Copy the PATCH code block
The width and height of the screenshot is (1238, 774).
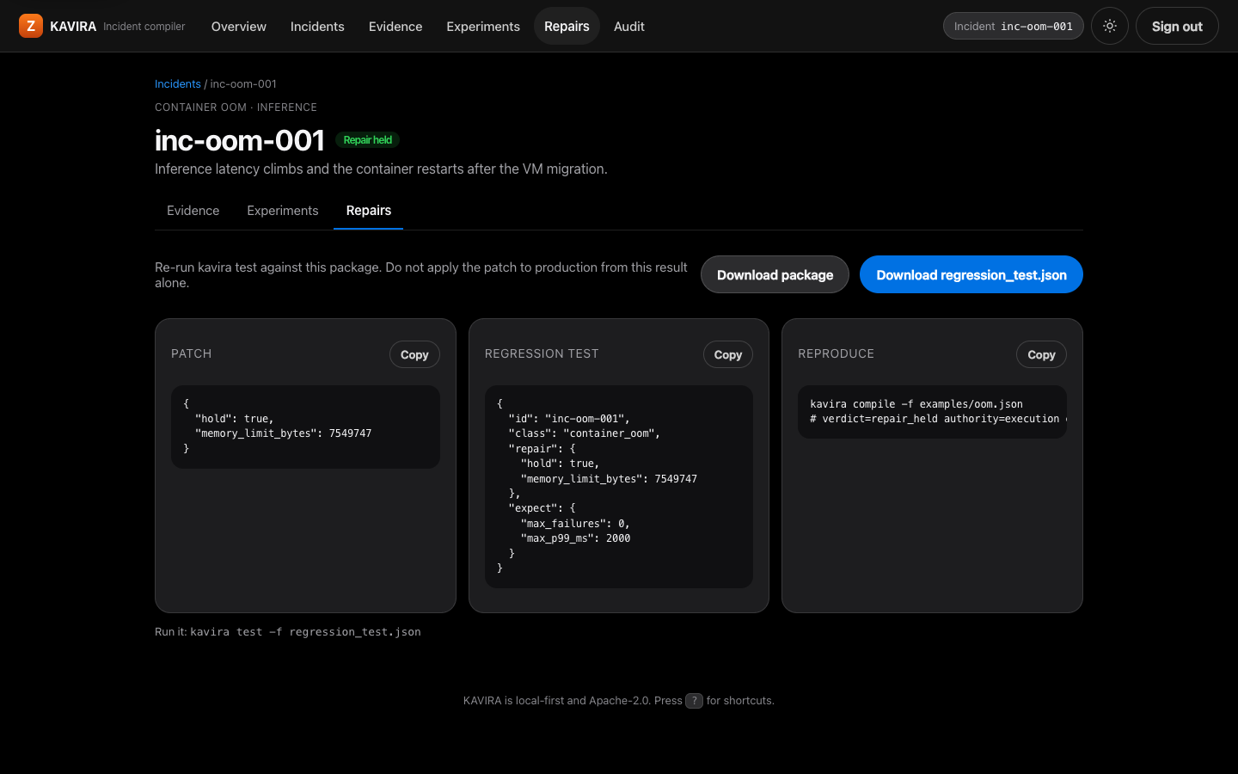pos(414,354)
